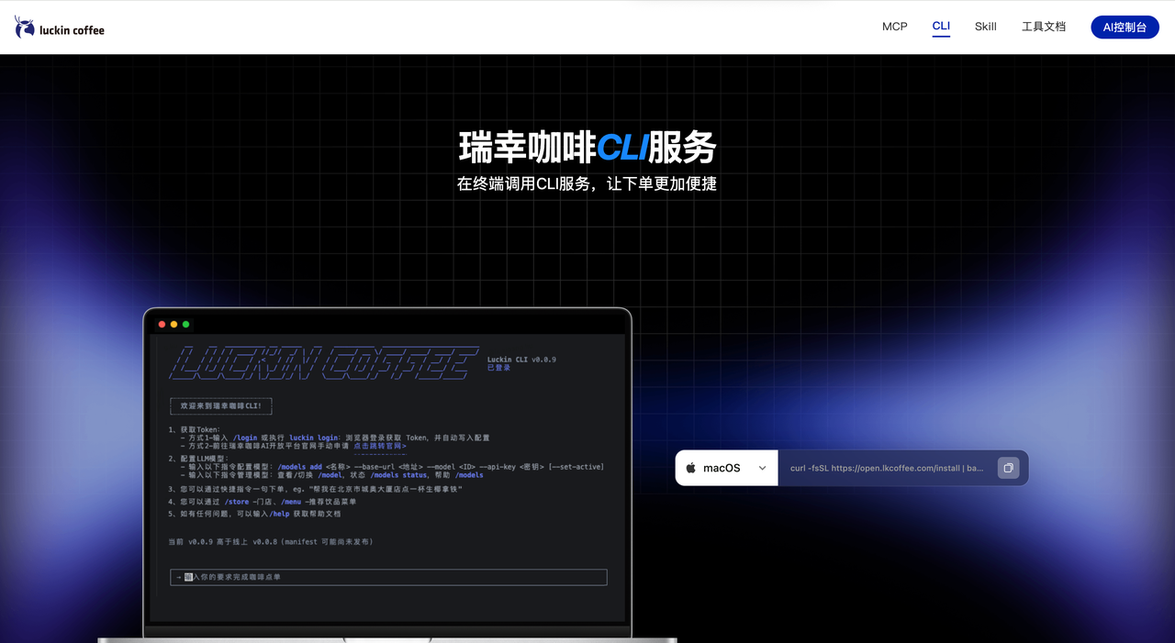
Task: Click the 欢迎来到瑞幸咖啡CLI! welcome box
Action: 221,405
